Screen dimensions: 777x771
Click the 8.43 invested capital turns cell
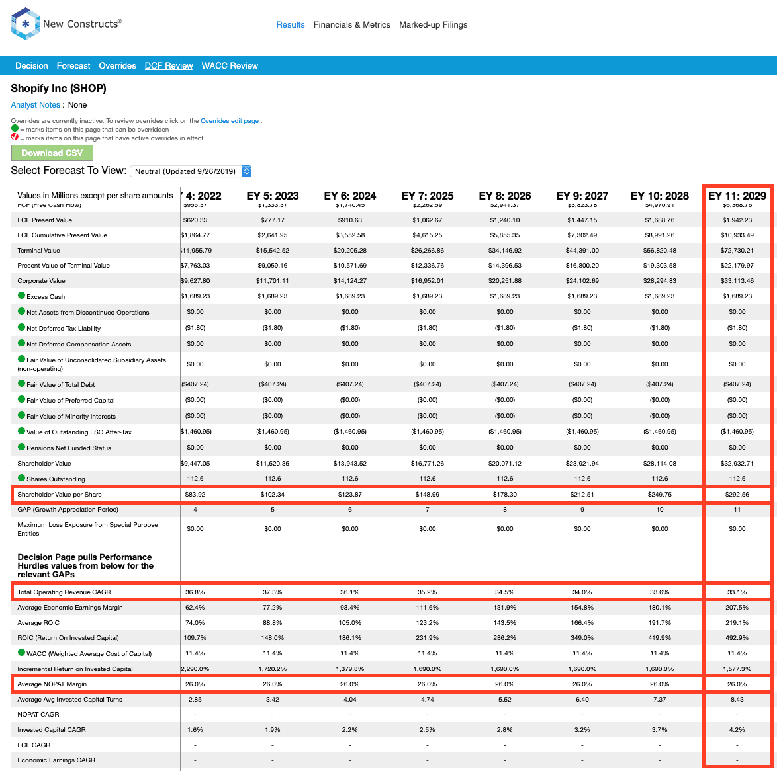(x=737, y=699)
